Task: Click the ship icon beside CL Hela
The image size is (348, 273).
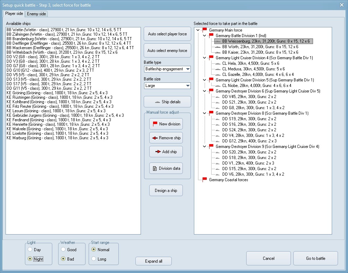Action: coord(218,63)
